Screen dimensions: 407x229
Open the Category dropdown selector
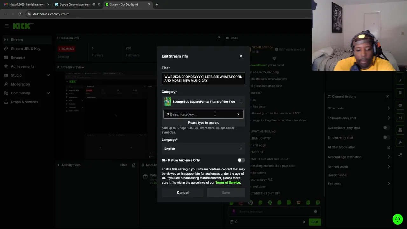203,102
